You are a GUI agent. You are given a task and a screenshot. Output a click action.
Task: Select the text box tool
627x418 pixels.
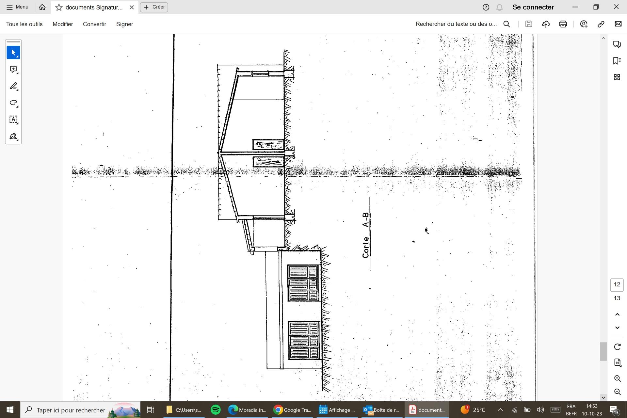13,120
